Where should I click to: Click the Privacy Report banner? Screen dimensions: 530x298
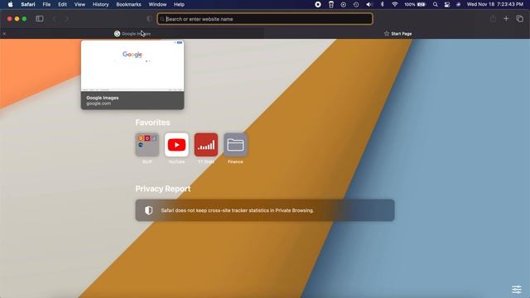pyautogui.click(x=265, y=210)
